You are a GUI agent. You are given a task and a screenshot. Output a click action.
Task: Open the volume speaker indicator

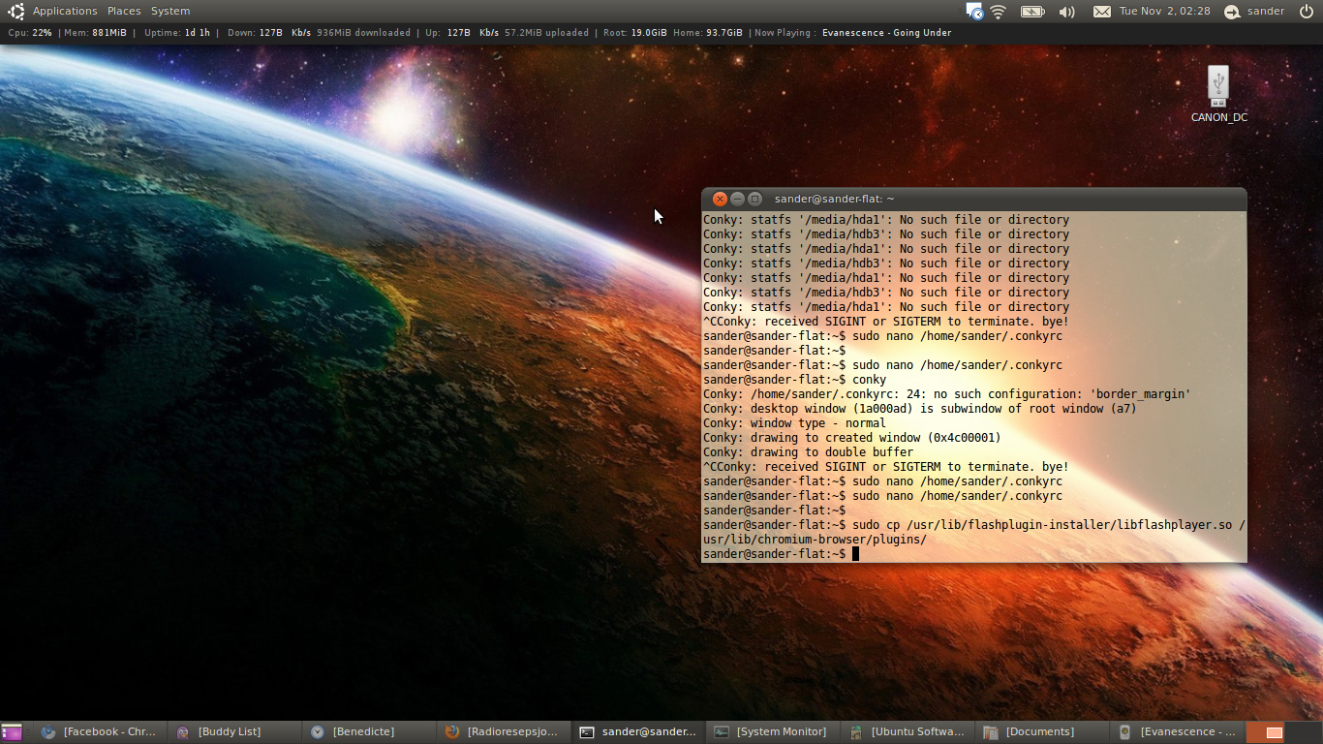pyautogui.click(x=1066, y=12)
